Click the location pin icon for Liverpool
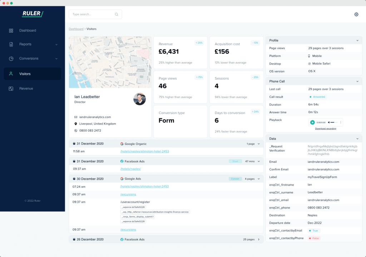The width and height of the screenshot is (366, 257). [x=76, y=124]
